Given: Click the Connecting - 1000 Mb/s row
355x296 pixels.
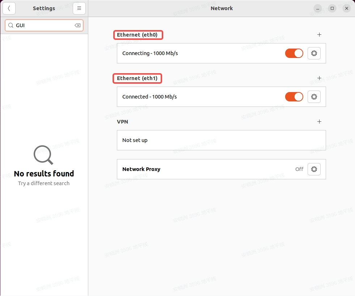Looking at the screenshot, I should point(221,53).
